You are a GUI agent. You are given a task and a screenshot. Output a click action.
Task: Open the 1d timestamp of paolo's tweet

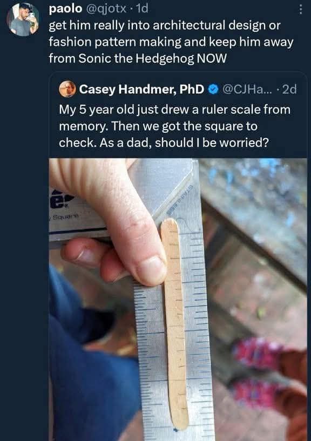(x=141, y=9)
